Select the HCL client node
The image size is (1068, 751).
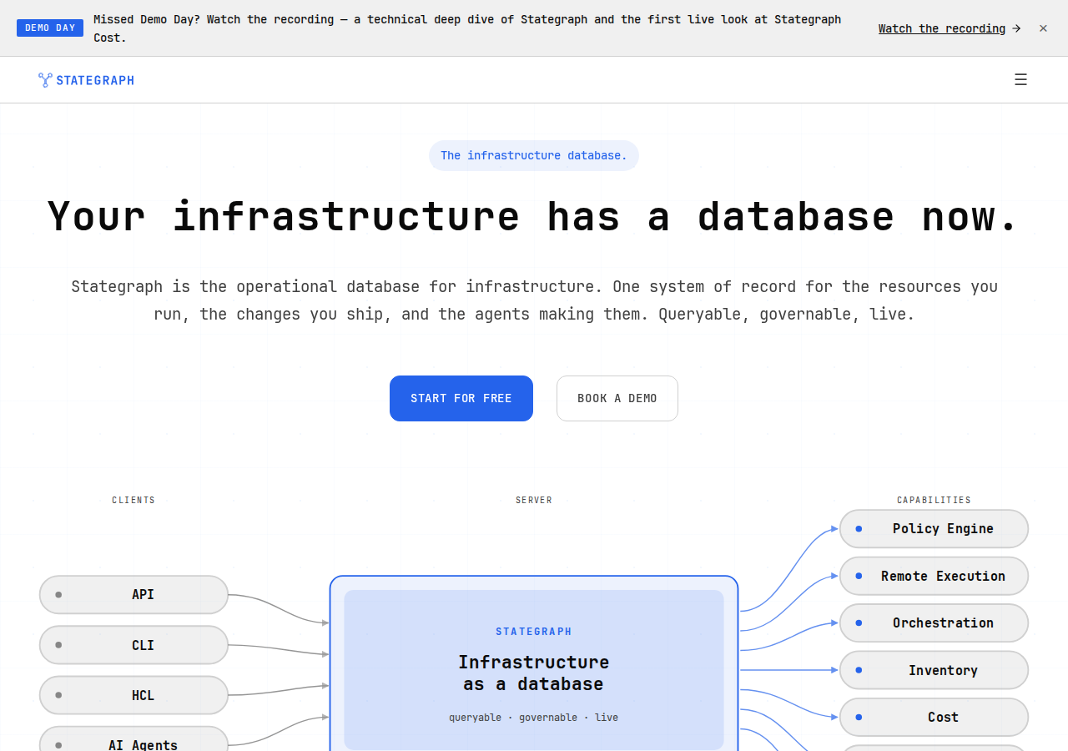coord(133,695)
